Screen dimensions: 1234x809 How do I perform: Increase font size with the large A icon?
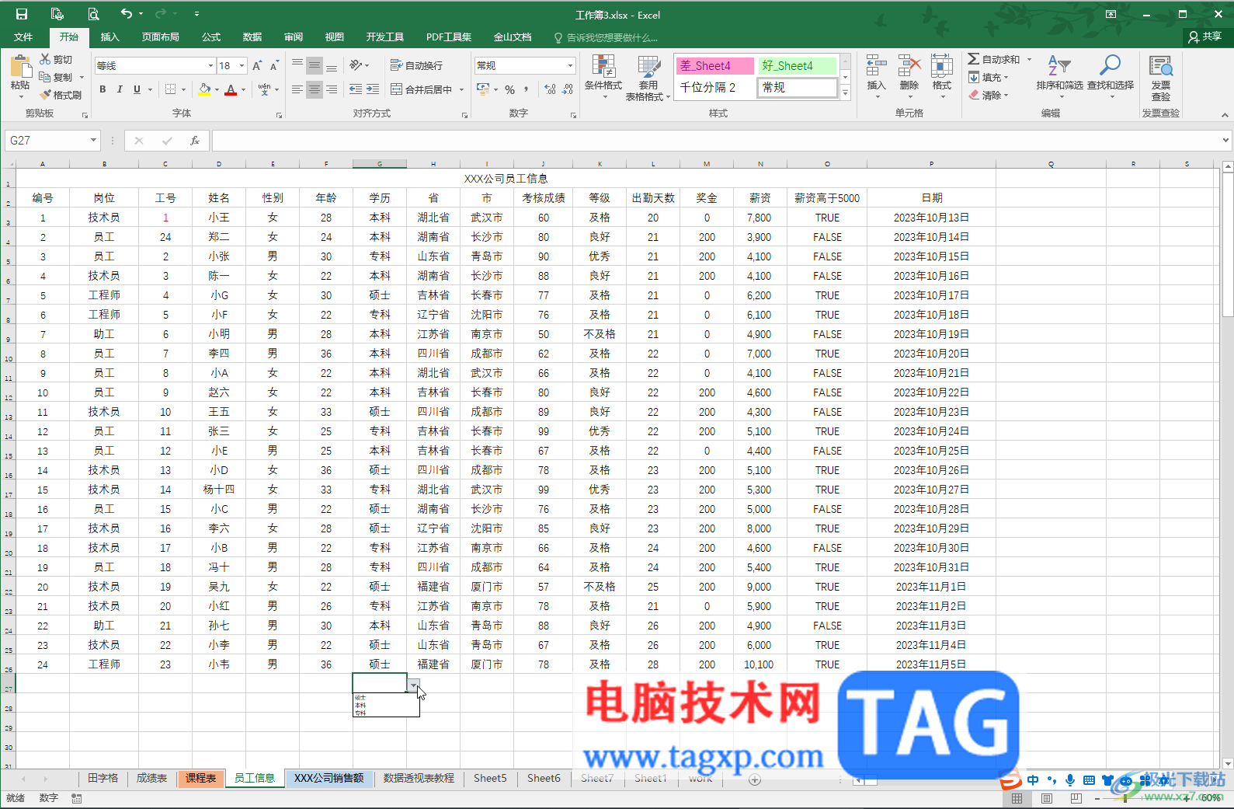click(257, 66)
